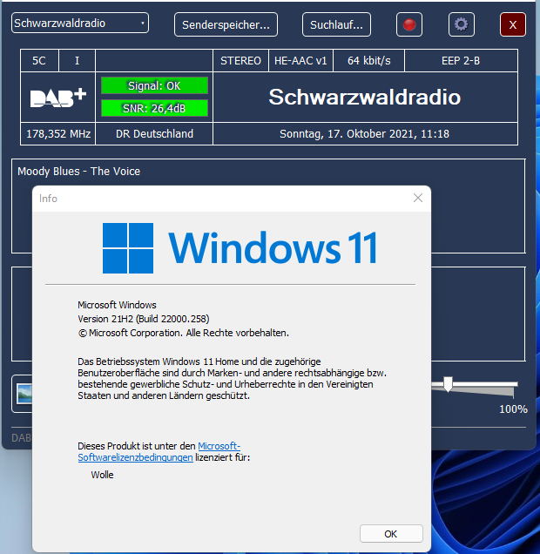Viewport: 540px width, 554px height.
Task: Open the Senderspeicher station memory
Action: point(226,24)
